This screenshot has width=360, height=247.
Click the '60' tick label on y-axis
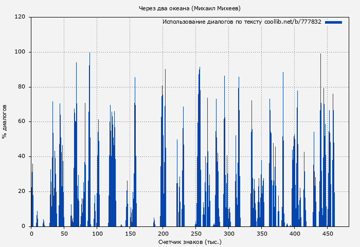22,122
